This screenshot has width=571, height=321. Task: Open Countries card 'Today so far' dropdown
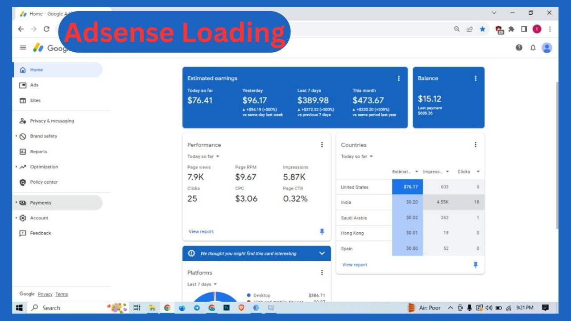357,156
